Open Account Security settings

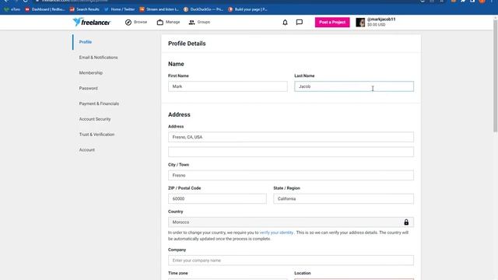tap(95, 119)
